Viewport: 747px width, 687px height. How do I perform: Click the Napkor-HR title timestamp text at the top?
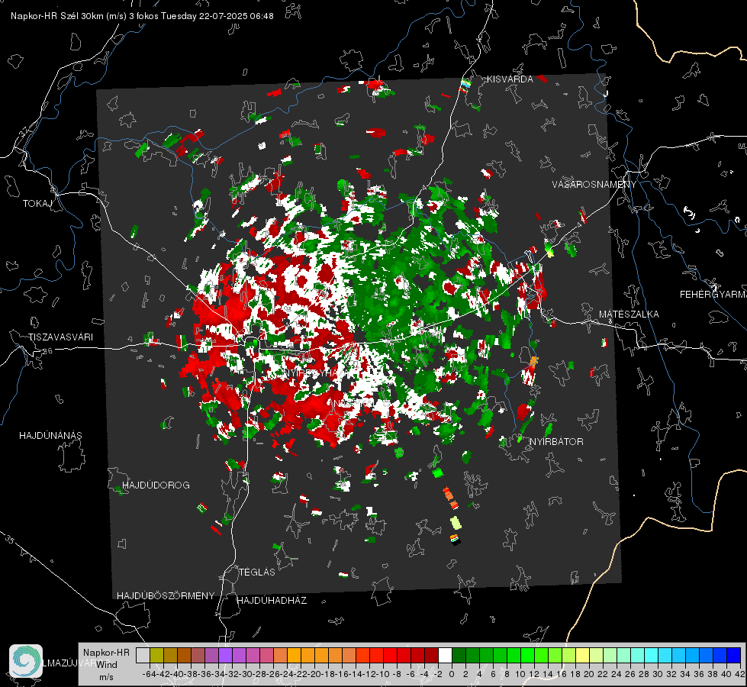pyautogui.click(x=142, y=16)
